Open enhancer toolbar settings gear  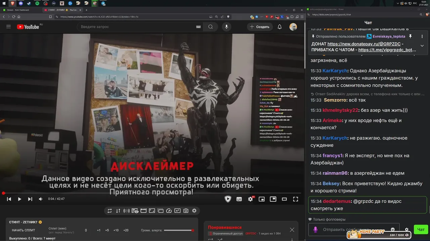point(194,211)
